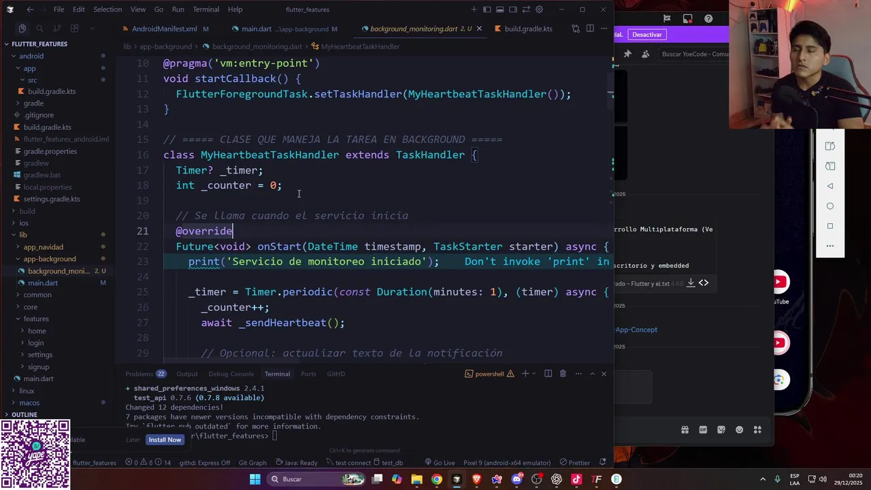
Task: Click app-background breadcrumb segment
Action: coord(165,47)
